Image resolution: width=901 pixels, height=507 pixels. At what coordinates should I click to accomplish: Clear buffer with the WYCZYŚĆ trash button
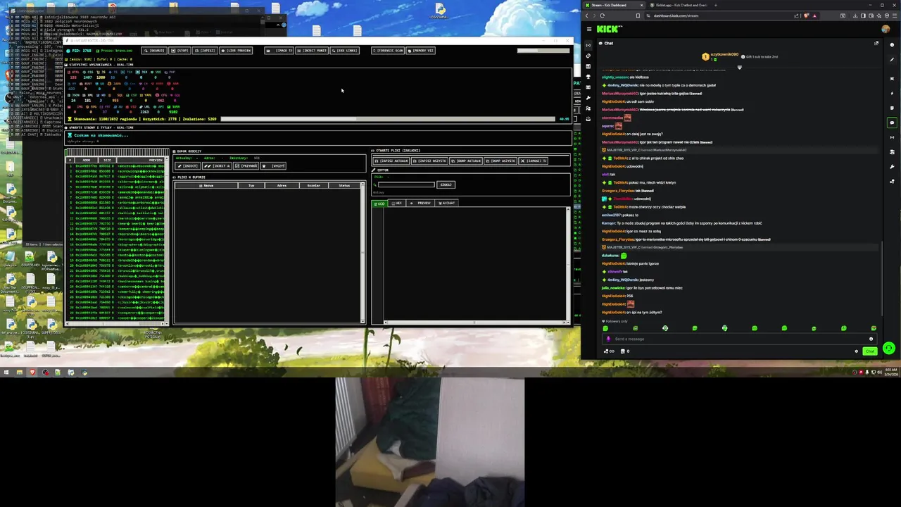pos(274,166)
